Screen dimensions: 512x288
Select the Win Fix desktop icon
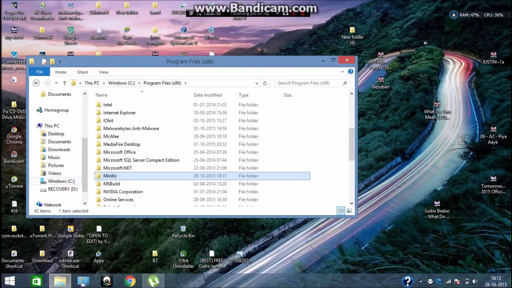coord(212,33)
